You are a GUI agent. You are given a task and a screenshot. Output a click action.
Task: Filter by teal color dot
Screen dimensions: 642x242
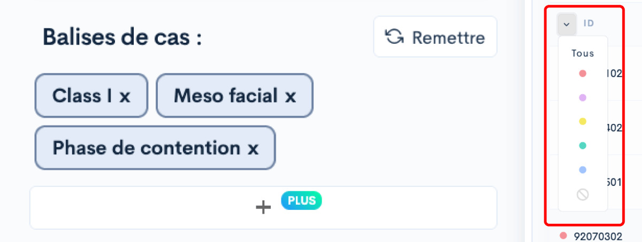click(583, 145)
